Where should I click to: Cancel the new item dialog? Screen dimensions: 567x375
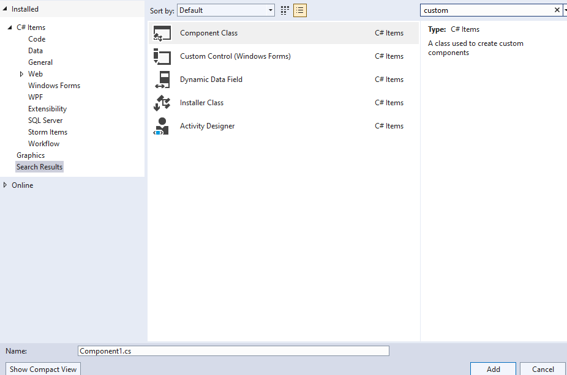543,369
